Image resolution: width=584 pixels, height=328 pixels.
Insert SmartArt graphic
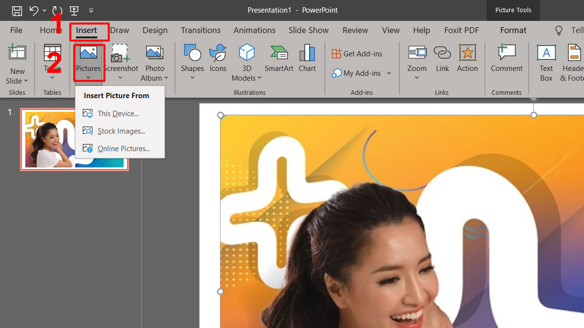278,57
